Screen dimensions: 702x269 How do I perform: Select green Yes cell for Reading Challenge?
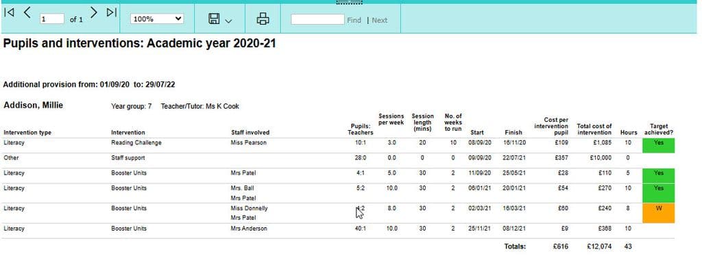click(658, 146)
